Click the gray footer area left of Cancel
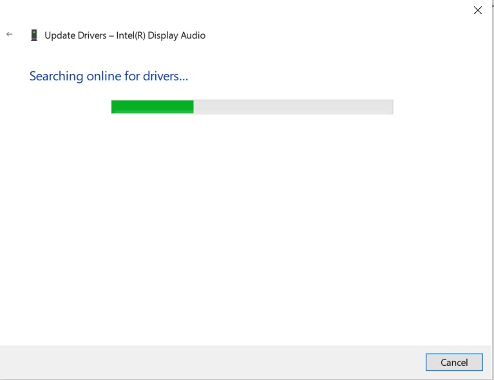The width and height of the screenshot is (494, 380). (x=213, y=362)
